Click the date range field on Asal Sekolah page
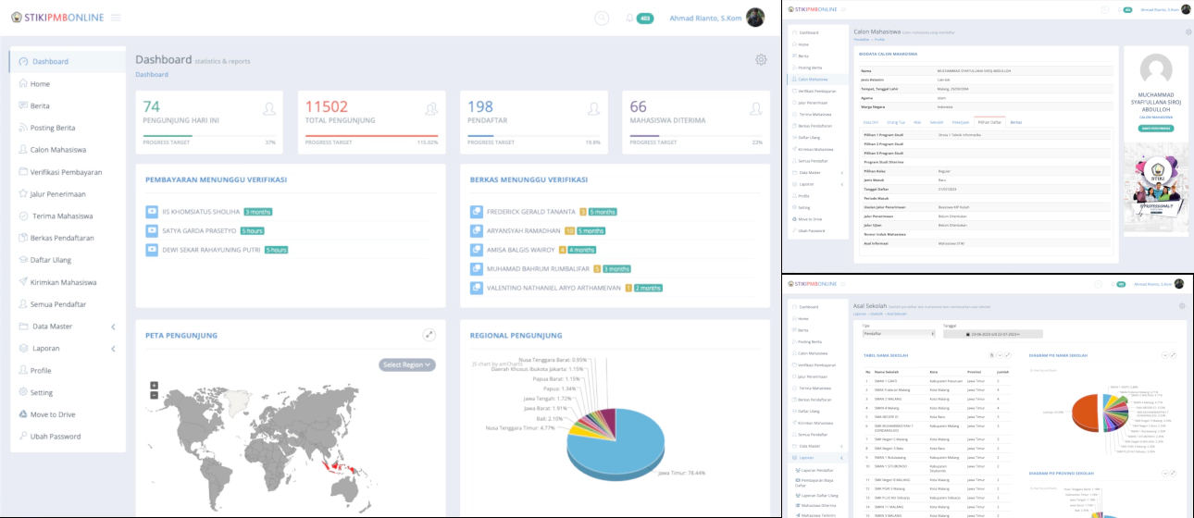Viewport: 1194px width, 518px height. click(992, 334)
